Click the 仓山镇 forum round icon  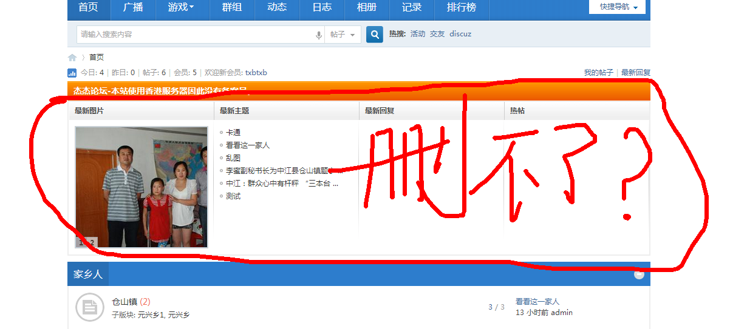(x=89, y=307)
